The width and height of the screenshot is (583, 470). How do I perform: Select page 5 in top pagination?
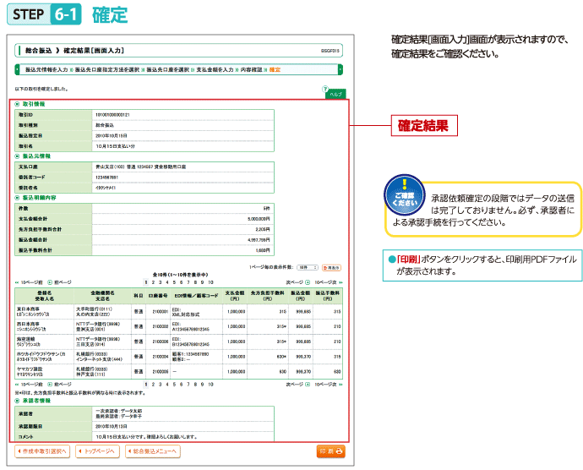click(174, 282)
